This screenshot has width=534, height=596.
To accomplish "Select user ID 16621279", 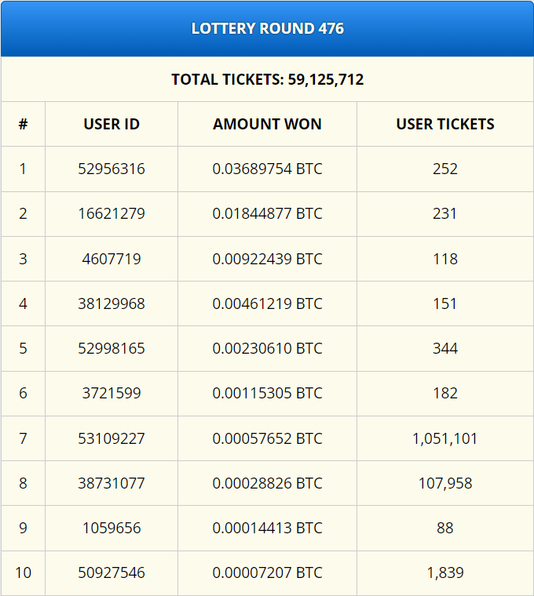I will (x=112, y=213).
